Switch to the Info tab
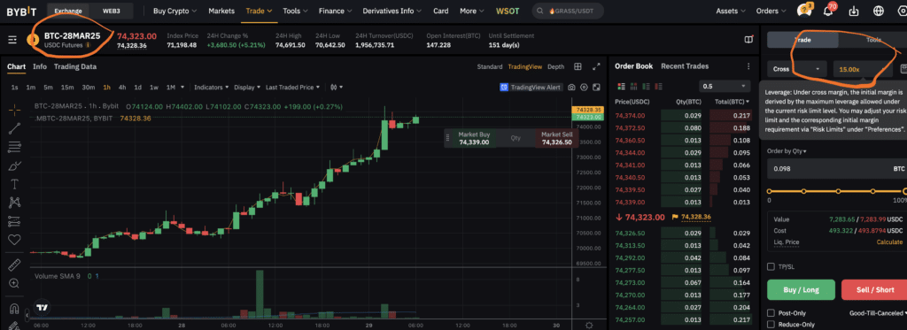The image size is (907, 330). [40, 66]
